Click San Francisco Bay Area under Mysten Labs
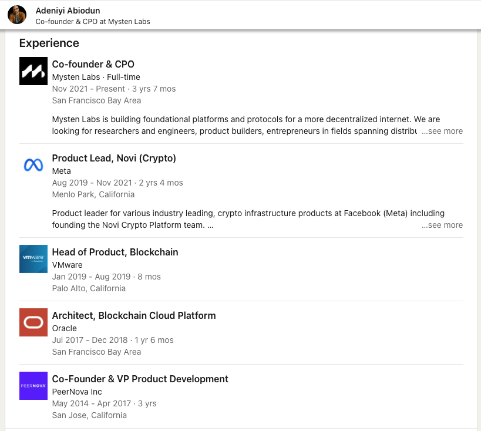Viewport: 481px width, 431px height. [97, 100]
